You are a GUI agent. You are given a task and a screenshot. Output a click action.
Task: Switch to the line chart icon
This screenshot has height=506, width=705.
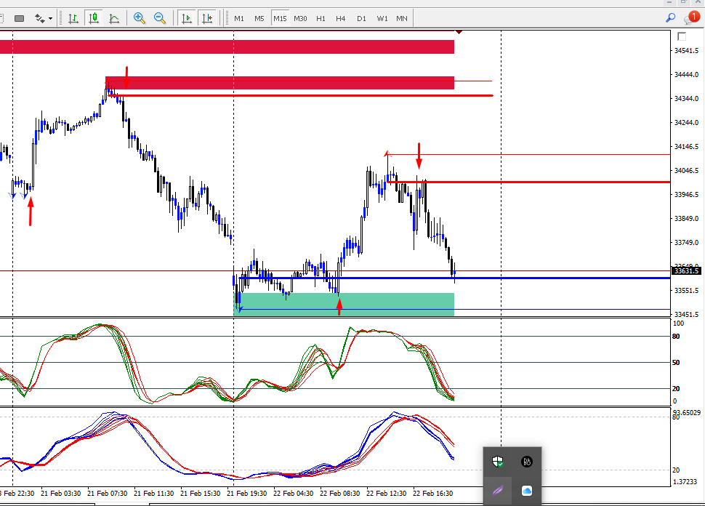click(x=114, y=18)
